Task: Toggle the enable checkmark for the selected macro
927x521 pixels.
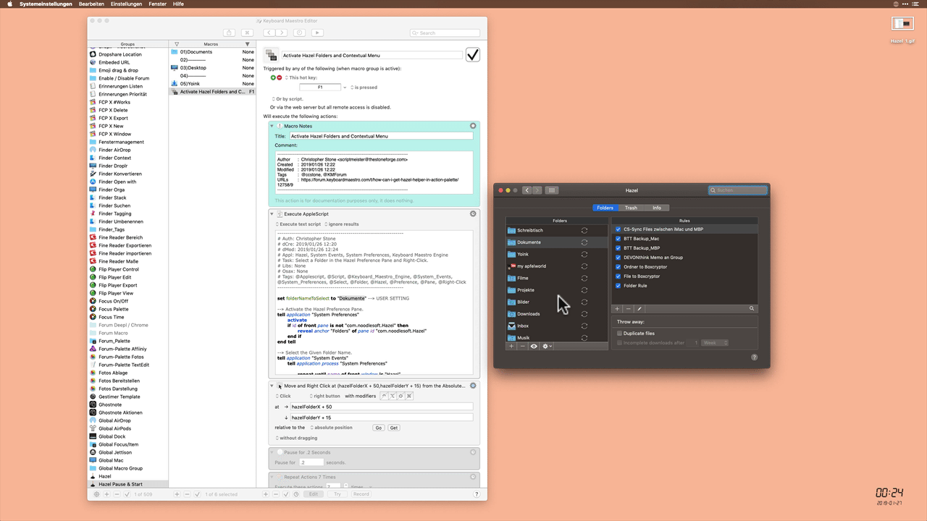Action: point(197,494)
